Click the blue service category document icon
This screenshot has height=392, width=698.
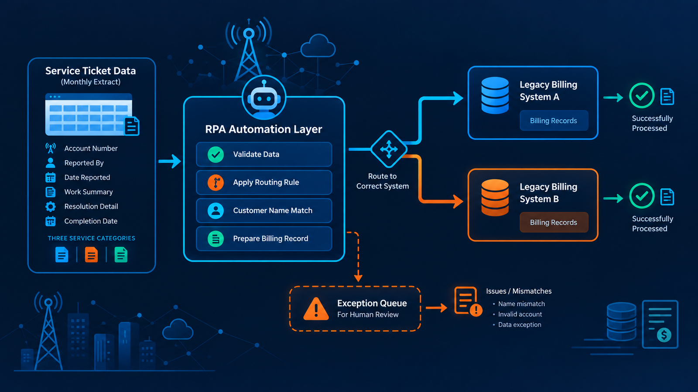(x=62, y=254)
